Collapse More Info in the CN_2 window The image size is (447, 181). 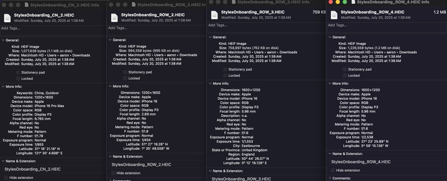coord(3,87)
